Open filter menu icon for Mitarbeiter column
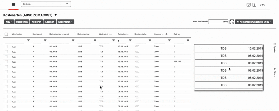The height and width of the screenshot is (111, 279). point(28,40)
